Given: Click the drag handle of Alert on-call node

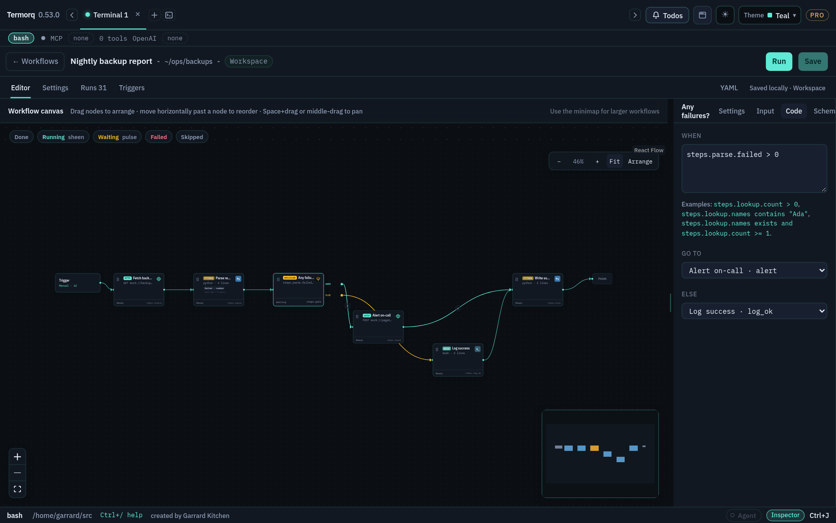Looking at the screenshot, I should (x=357, y=317).
